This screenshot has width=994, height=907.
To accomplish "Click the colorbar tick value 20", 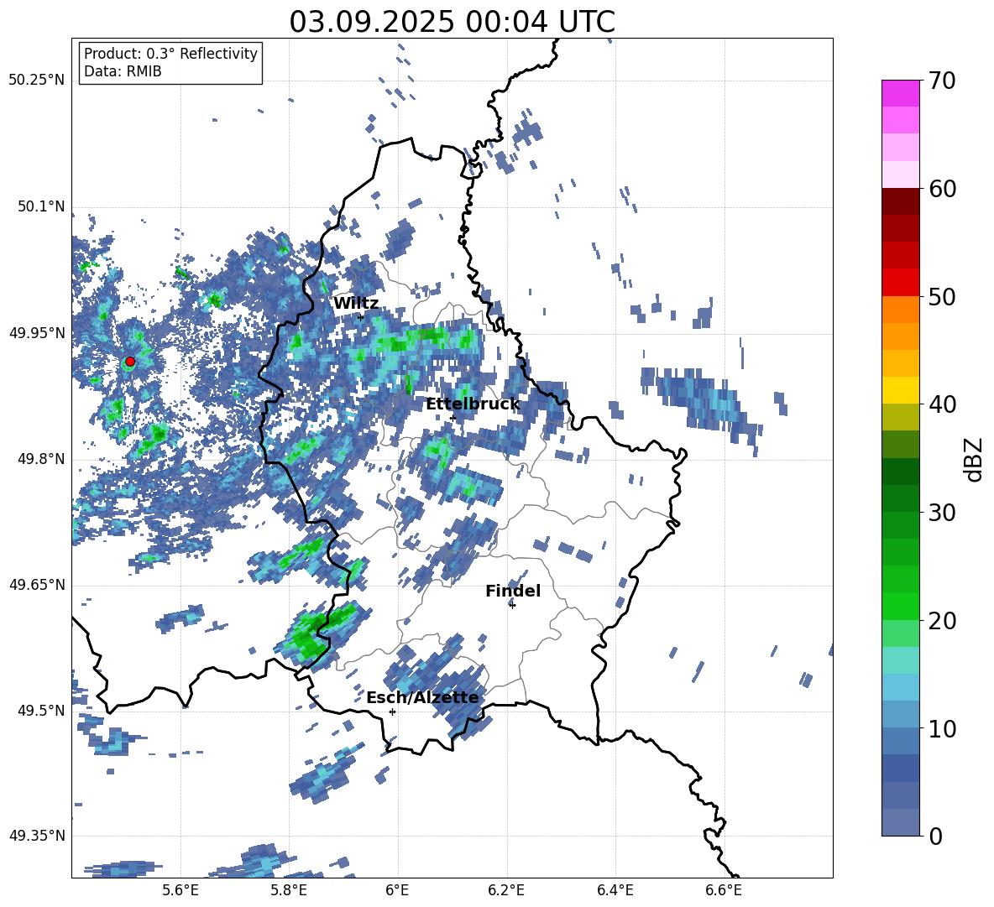I will coord(942,621).
